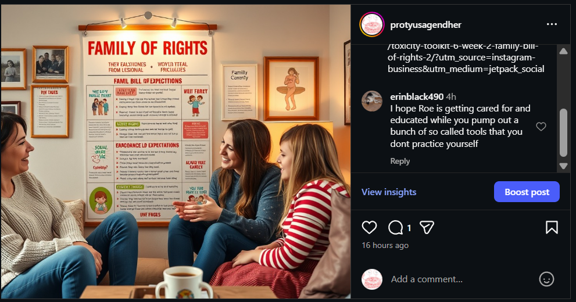Save post using the bookmark icon
The image size is (576, 302).
[552, 228]
